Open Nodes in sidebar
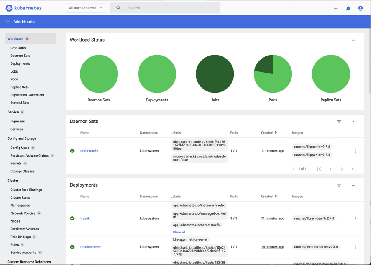 15,221
